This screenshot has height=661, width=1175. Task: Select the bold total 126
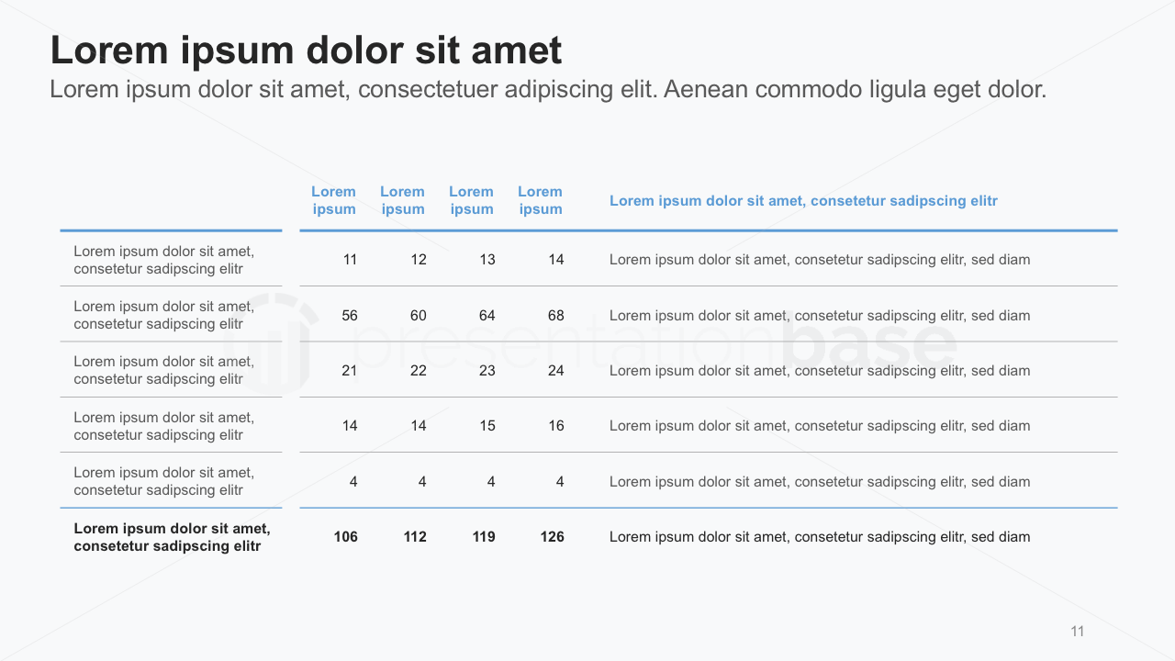coord(553,537)
